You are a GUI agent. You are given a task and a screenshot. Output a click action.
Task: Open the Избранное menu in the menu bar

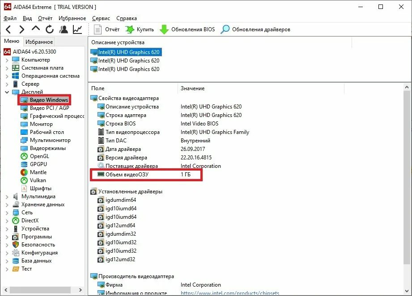point(72,18)
